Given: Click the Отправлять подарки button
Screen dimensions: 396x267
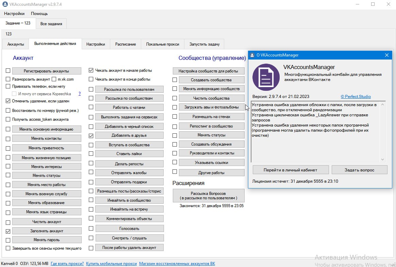Looking at the screenshot, I should pyautogui.click(x=129, y=182).
